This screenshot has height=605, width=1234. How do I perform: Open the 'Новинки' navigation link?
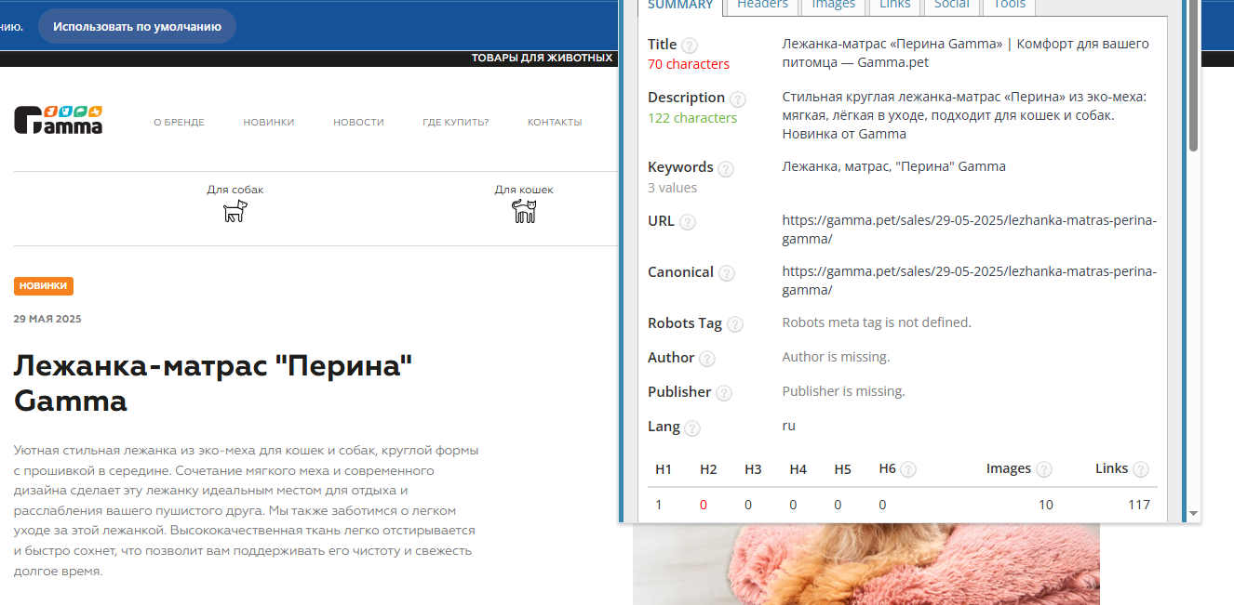[x=269, y=122]
